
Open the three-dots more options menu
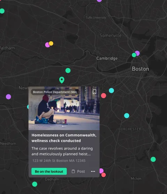pos(93,171)
